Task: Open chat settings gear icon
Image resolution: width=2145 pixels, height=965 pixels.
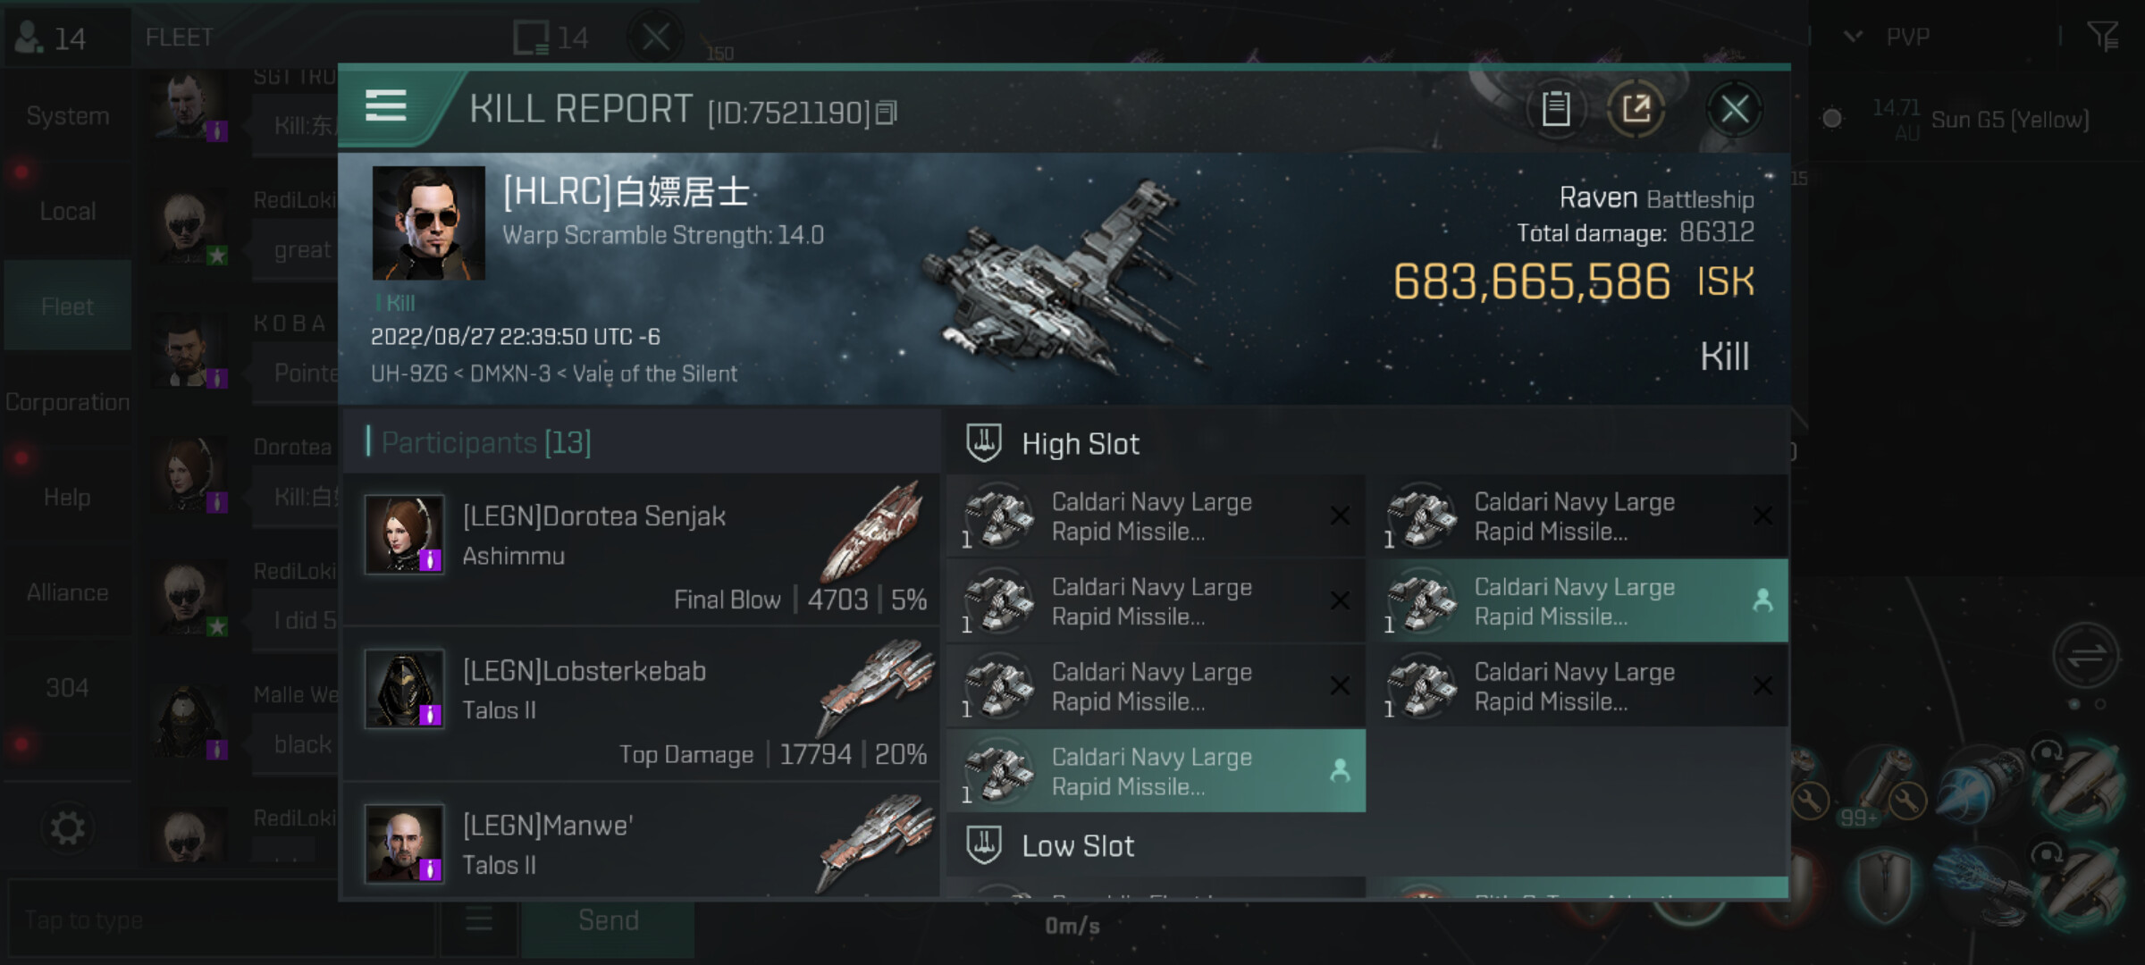Action: click(67, 828)
